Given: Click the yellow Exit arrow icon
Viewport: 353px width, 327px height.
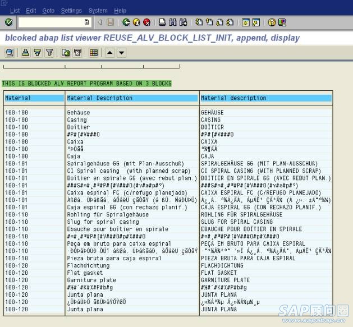Looking at the screenshot, I should (x=136, y=22).
